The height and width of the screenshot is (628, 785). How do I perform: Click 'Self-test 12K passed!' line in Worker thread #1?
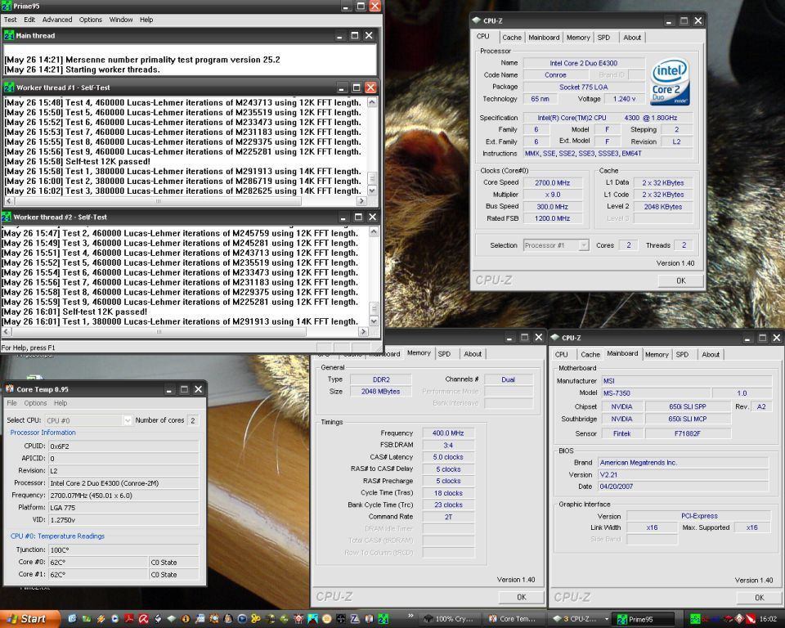pos(108,161)
